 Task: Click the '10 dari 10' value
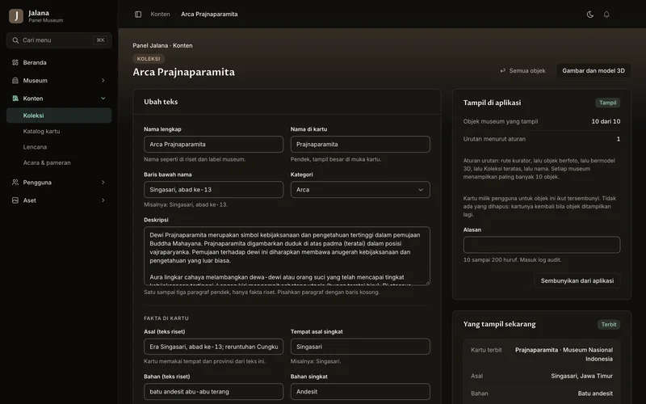(606, 121)
